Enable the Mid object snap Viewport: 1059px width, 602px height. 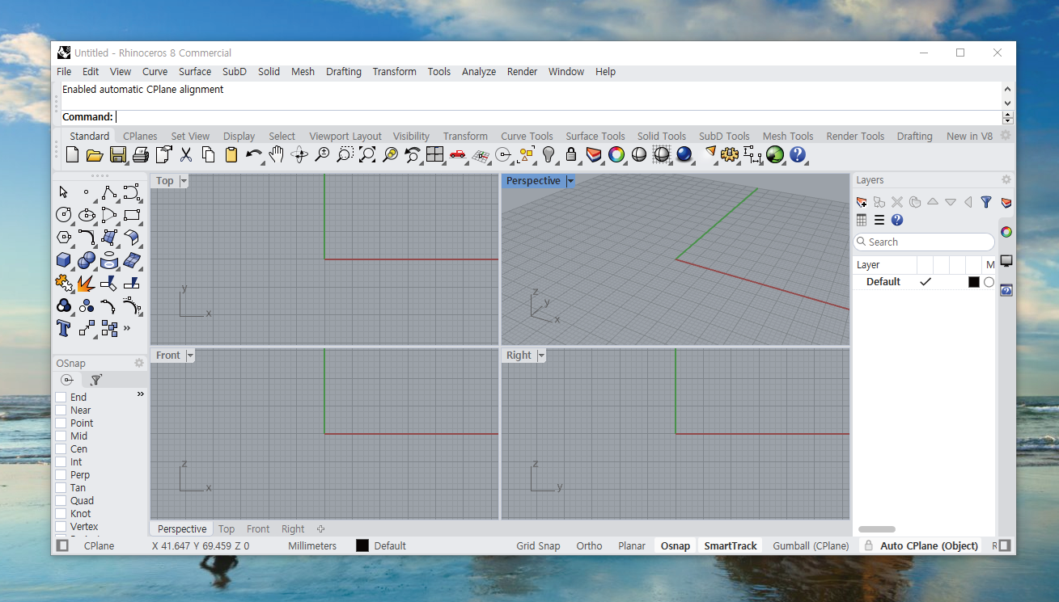(x=61, y=436)
